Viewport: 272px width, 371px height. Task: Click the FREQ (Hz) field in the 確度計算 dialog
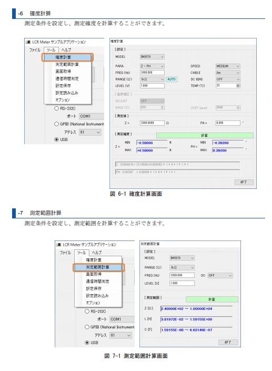[152, 73]
